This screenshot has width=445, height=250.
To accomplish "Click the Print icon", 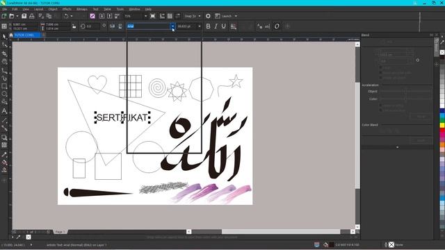I will click(32, 16).
